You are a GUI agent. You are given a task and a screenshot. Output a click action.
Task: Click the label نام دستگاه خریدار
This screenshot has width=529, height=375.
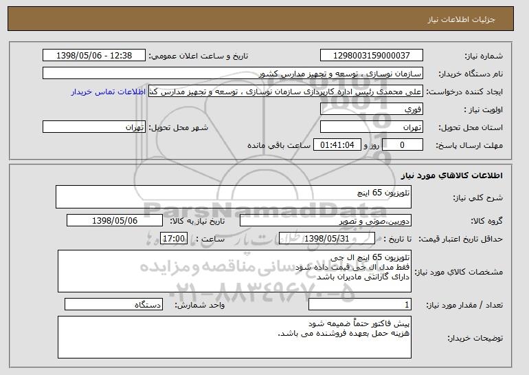471,74
